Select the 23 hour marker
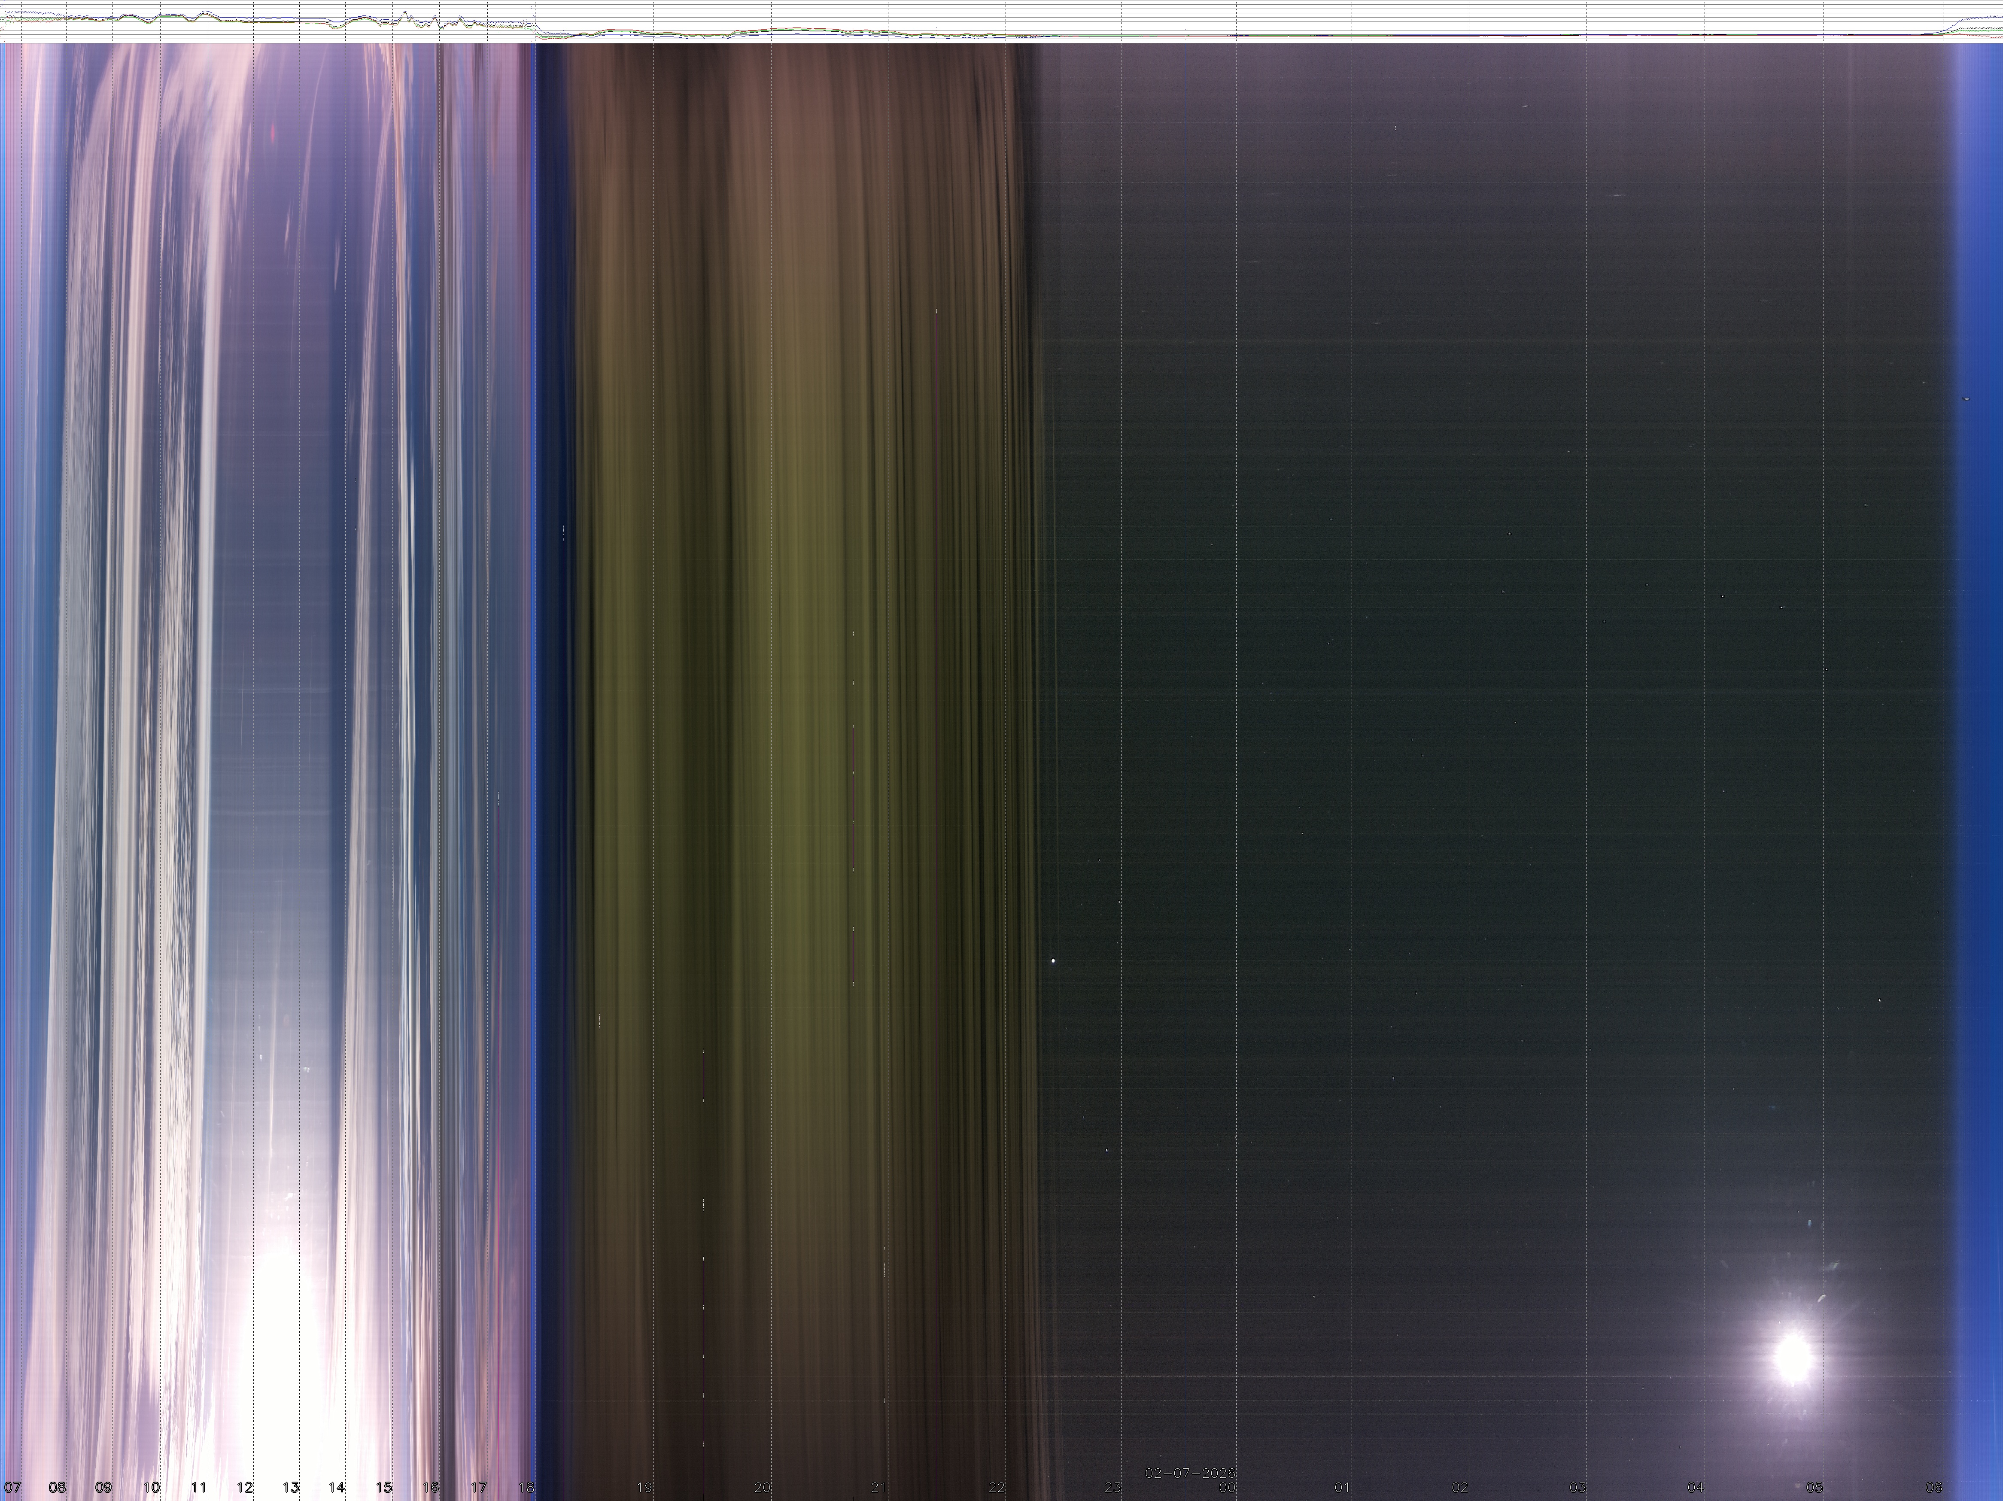The height and width of the screenshot is (1501, 2003). coord(1113,1486)
